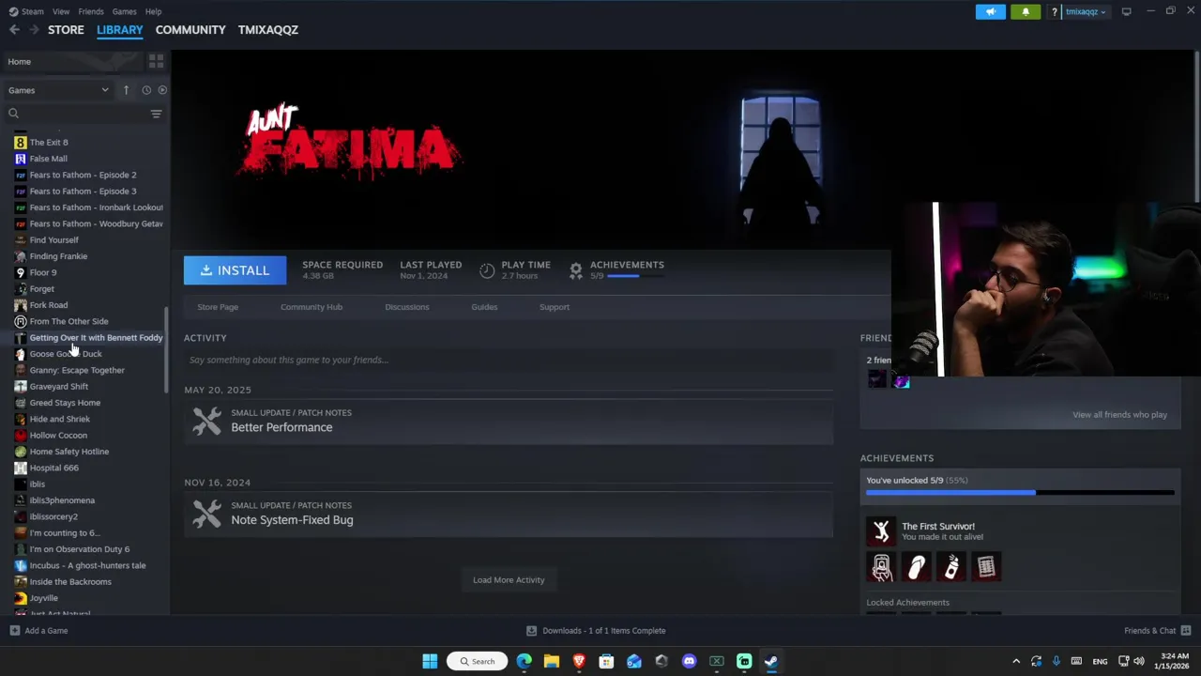This screenshot has height=676, width=1201.
Task: Open the Community Hub link
Action: click(312, 307)
